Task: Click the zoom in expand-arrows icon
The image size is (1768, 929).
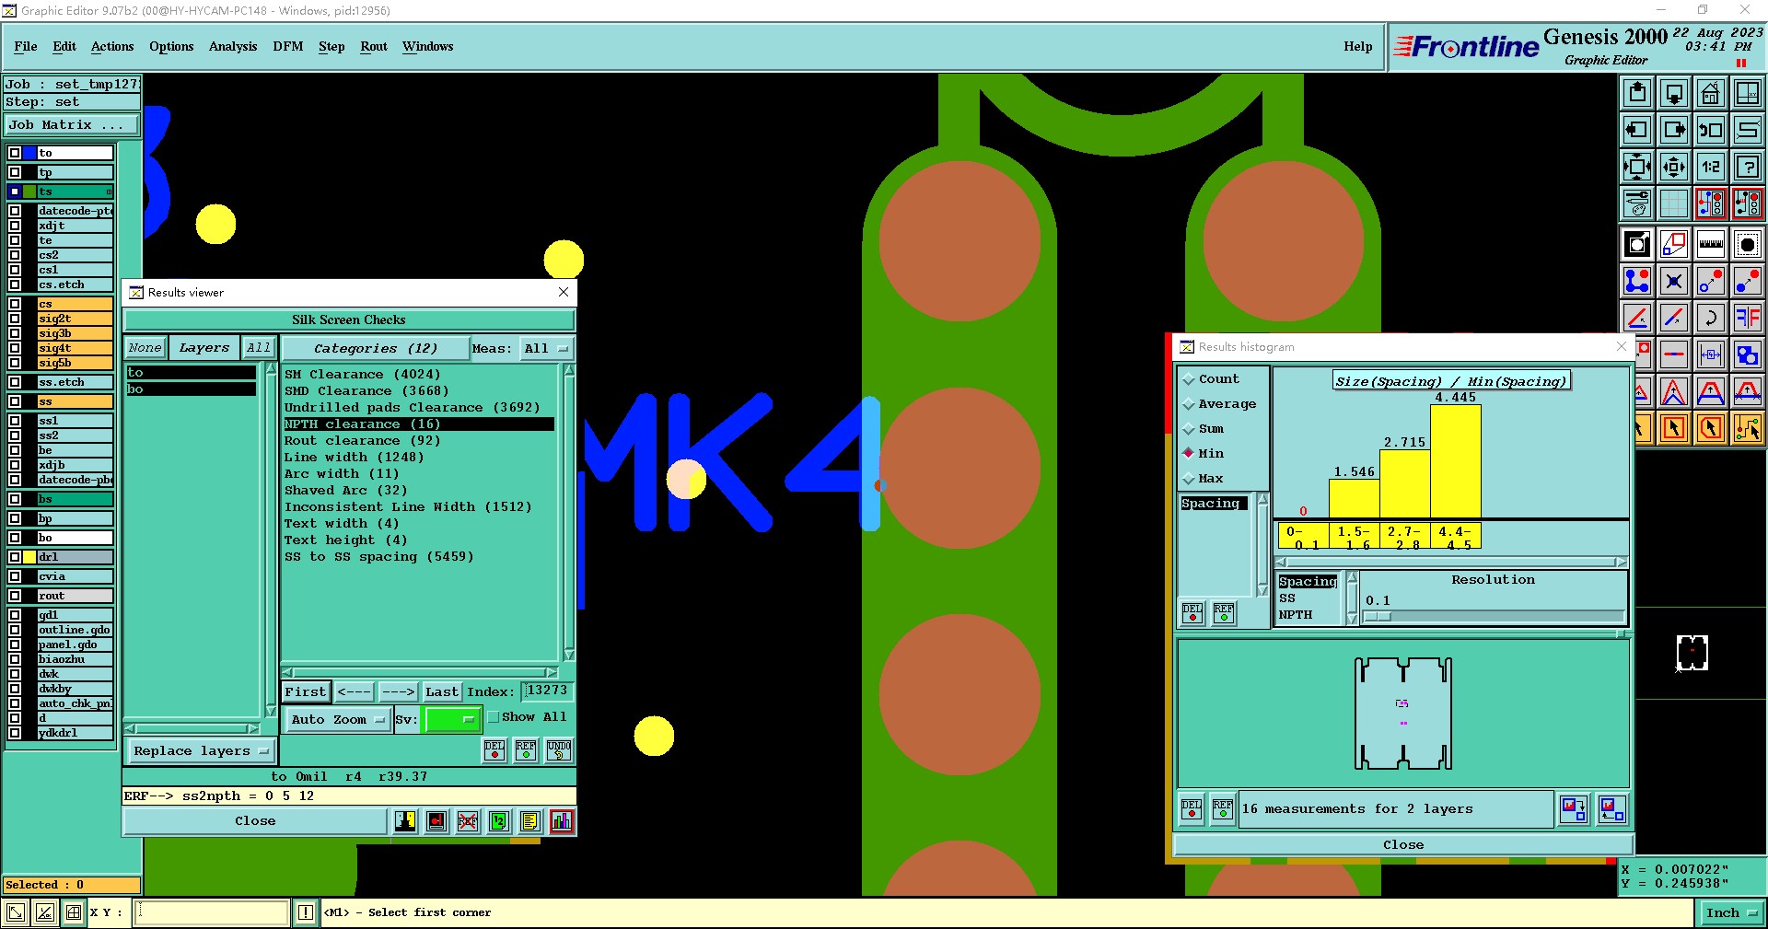Action: coord(1637,167)
